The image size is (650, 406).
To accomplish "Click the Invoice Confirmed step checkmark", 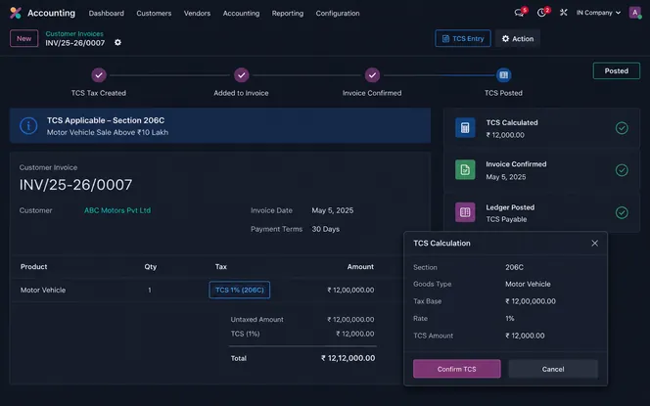I will pos(372,75).
